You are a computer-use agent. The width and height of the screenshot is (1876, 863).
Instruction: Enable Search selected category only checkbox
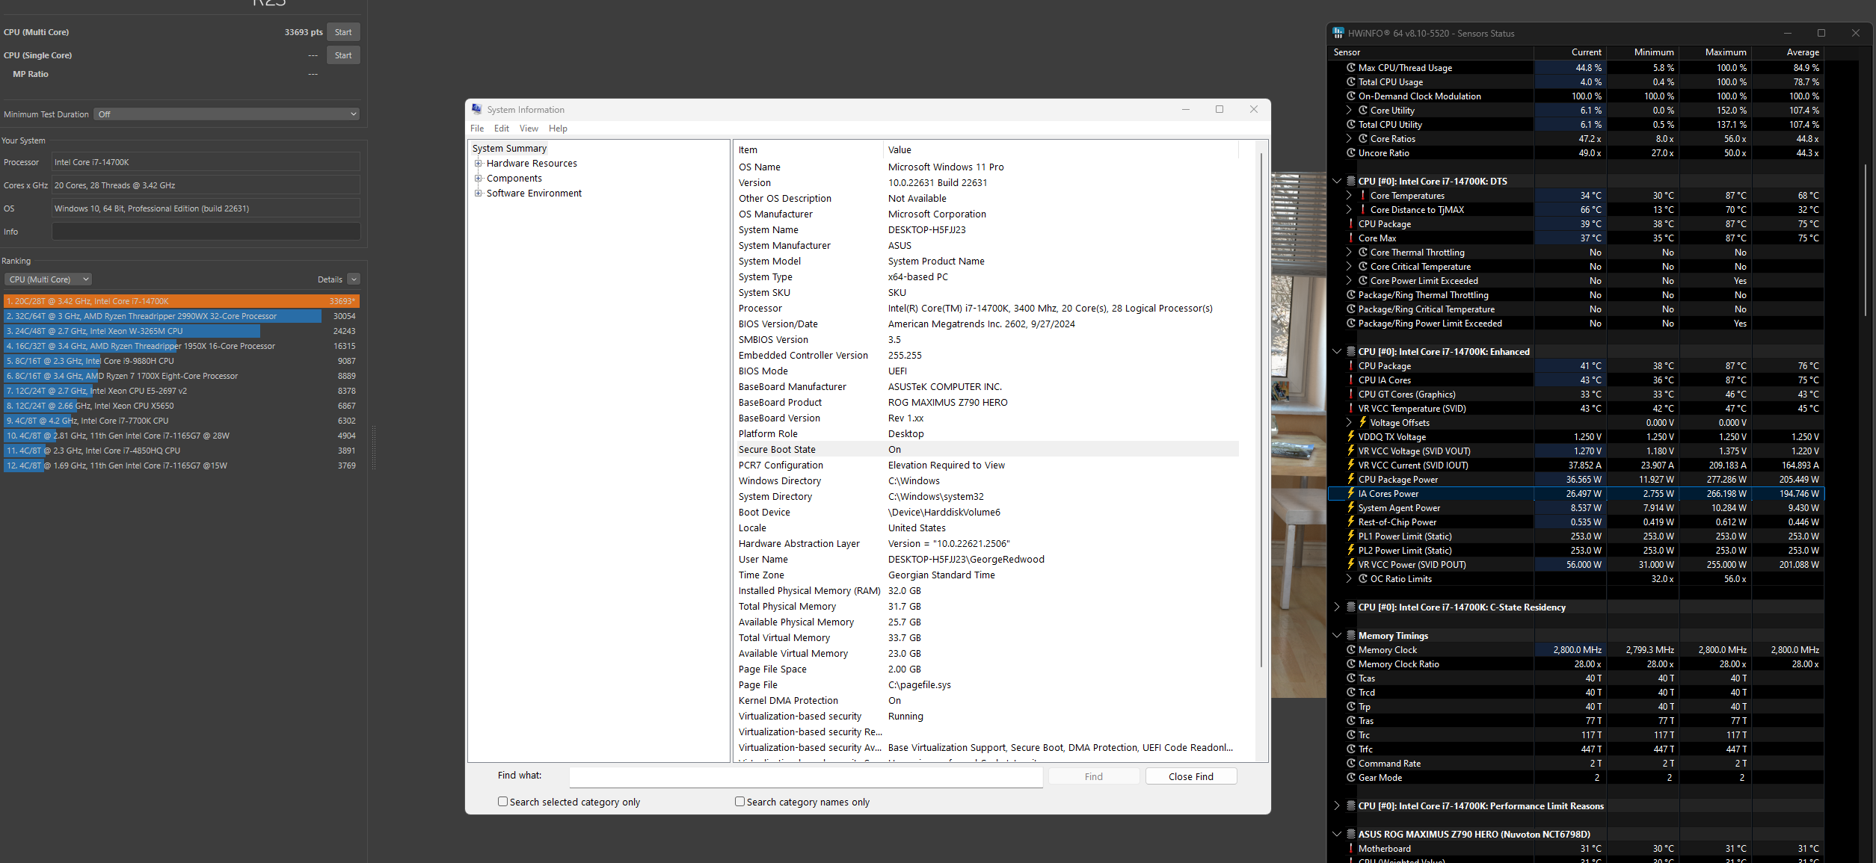click(x=502, y=801)
